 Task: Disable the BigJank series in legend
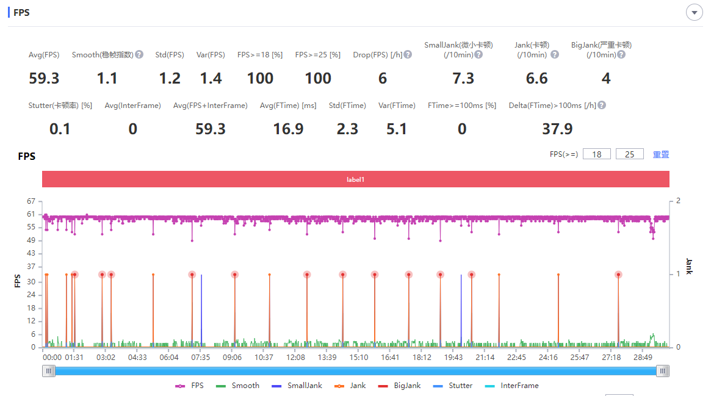(400, 386)
